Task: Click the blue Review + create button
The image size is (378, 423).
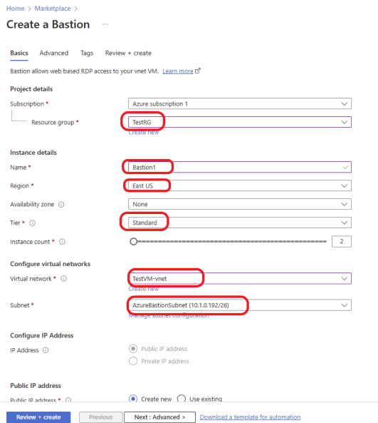Action: pos(38,417)
